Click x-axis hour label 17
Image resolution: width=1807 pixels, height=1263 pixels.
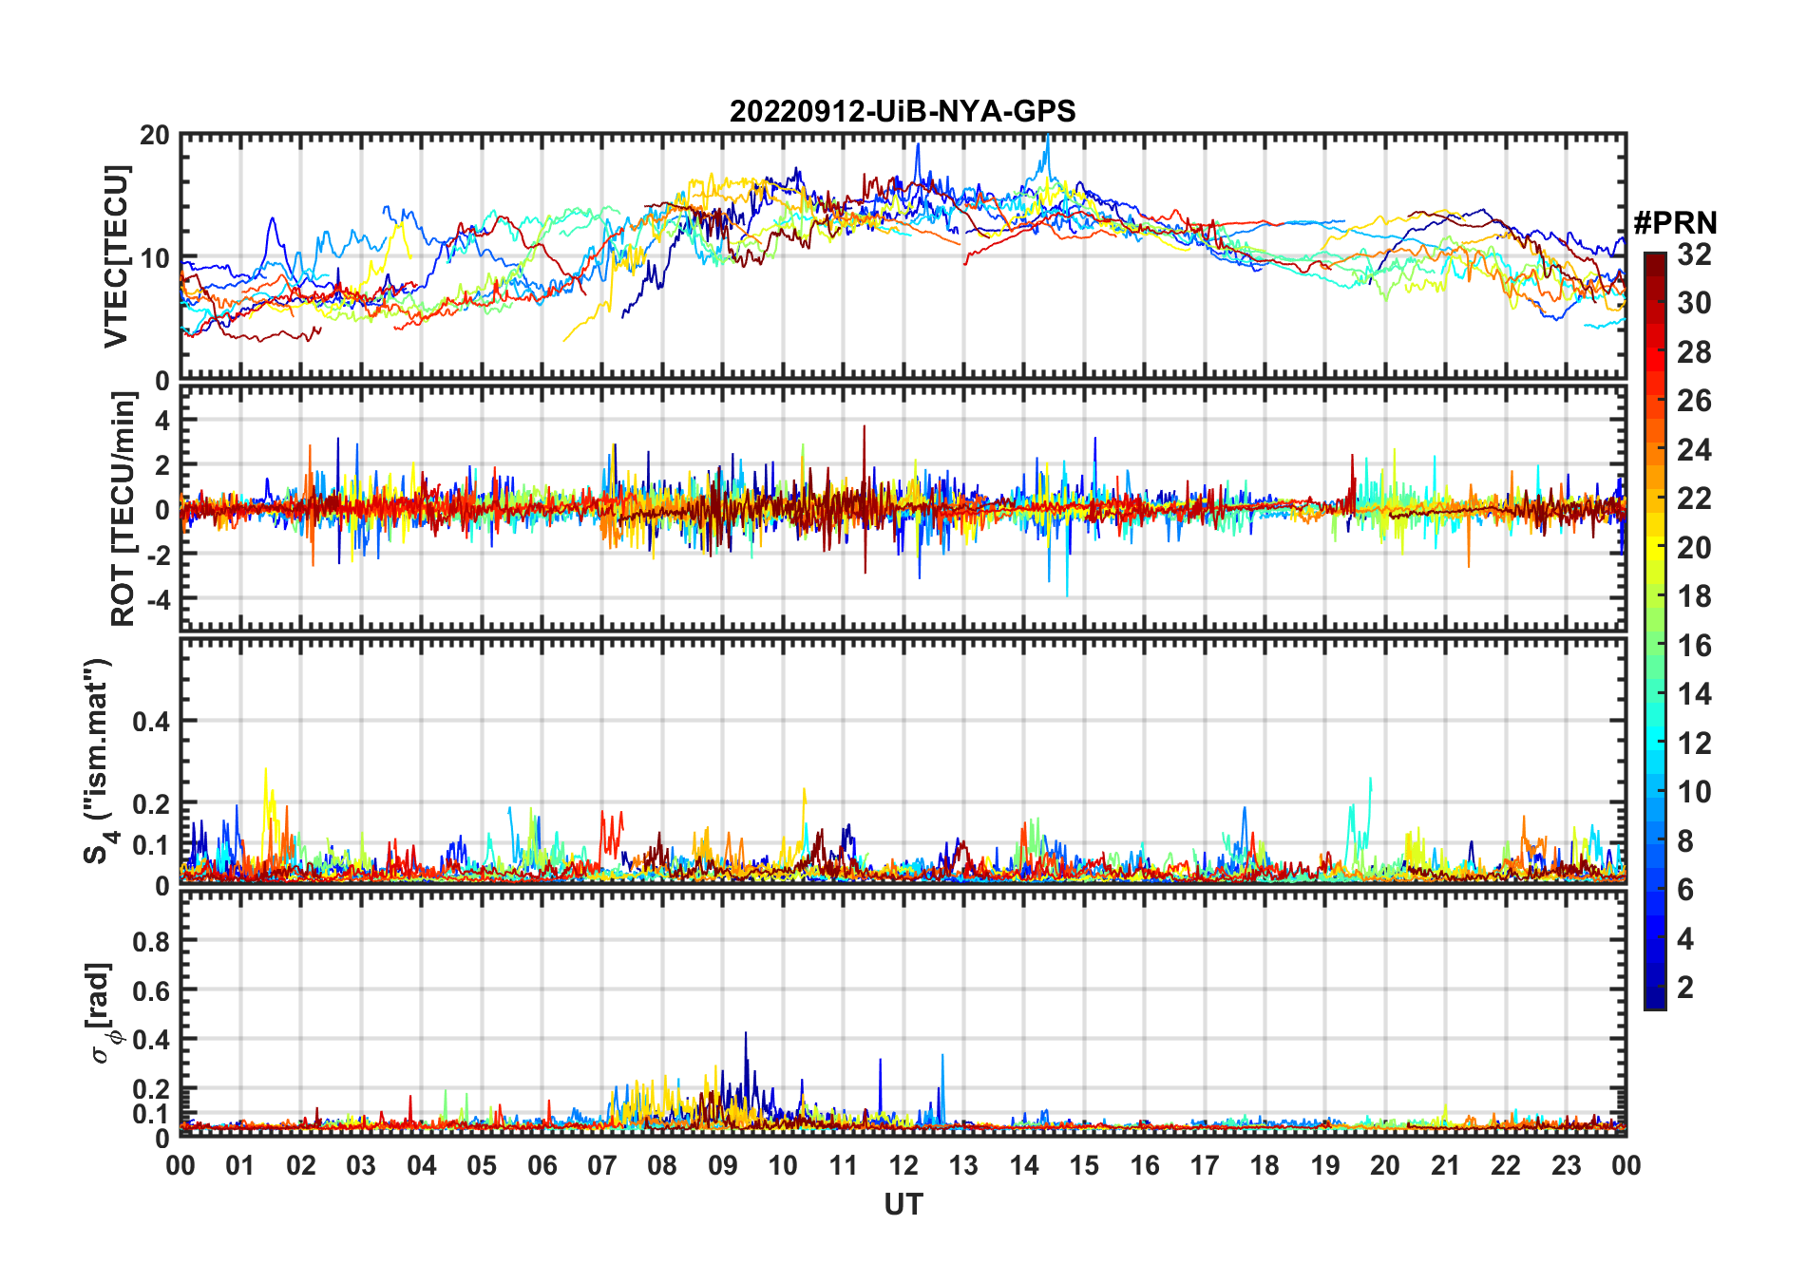coord(1205,1165)
